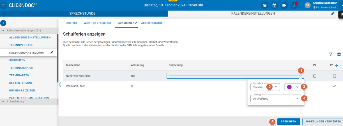The width and height of the screenshot is (343, 126).
Task: Tick P2 checkbox for Nordrhein-Westfalen
Action: 315,76
